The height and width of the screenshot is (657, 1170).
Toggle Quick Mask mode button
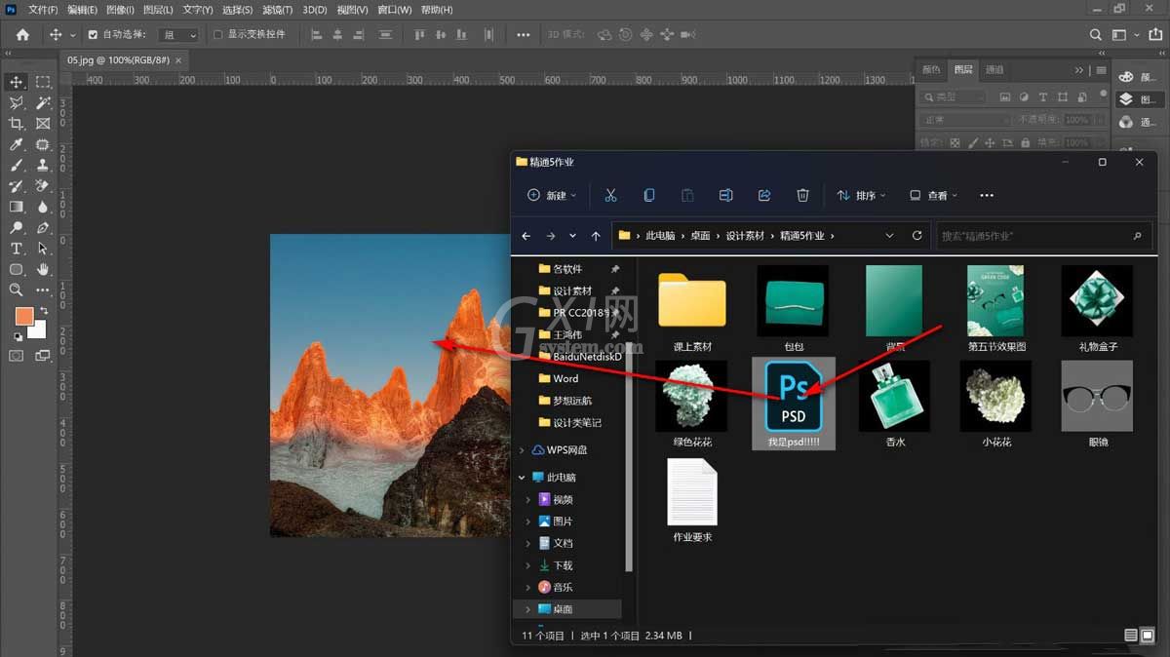point(17,356)
